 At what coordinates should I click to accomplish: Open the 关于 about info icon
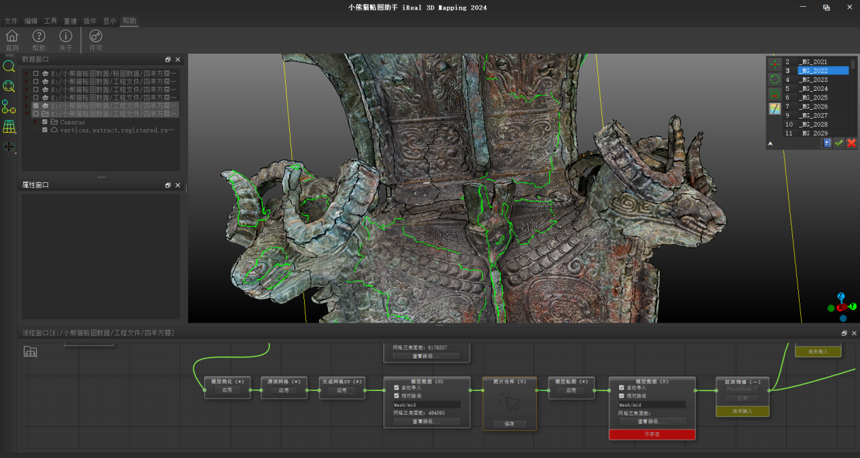(65, 36)
